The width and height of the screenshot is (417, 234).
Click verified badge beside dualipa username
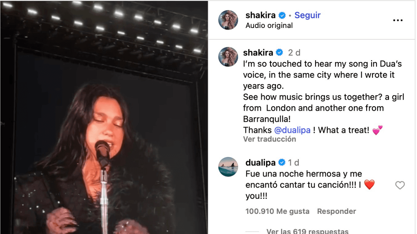281,162
